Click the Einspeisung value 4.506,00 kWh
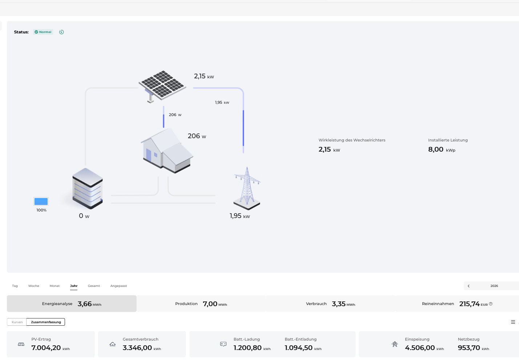This screenshot has width=519, height=362. tap(424, 348)
